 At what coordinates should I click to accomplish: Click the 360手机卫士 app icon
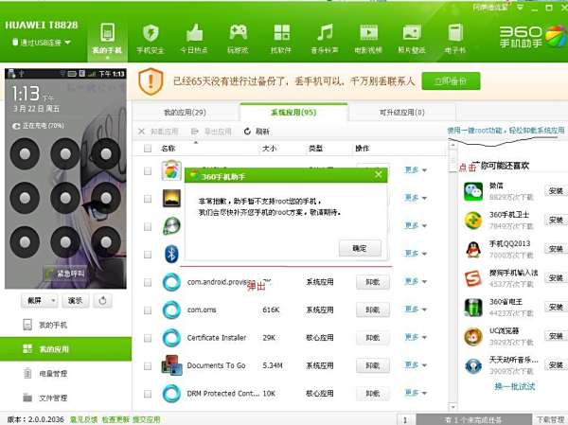tap(473, 221)
